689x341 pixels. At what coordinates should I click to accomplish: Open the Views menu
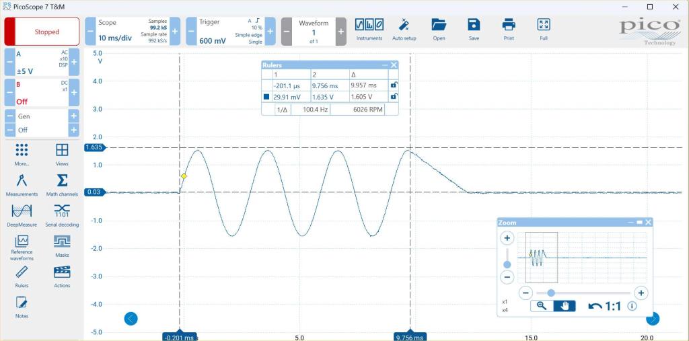(x=62, y=153)
